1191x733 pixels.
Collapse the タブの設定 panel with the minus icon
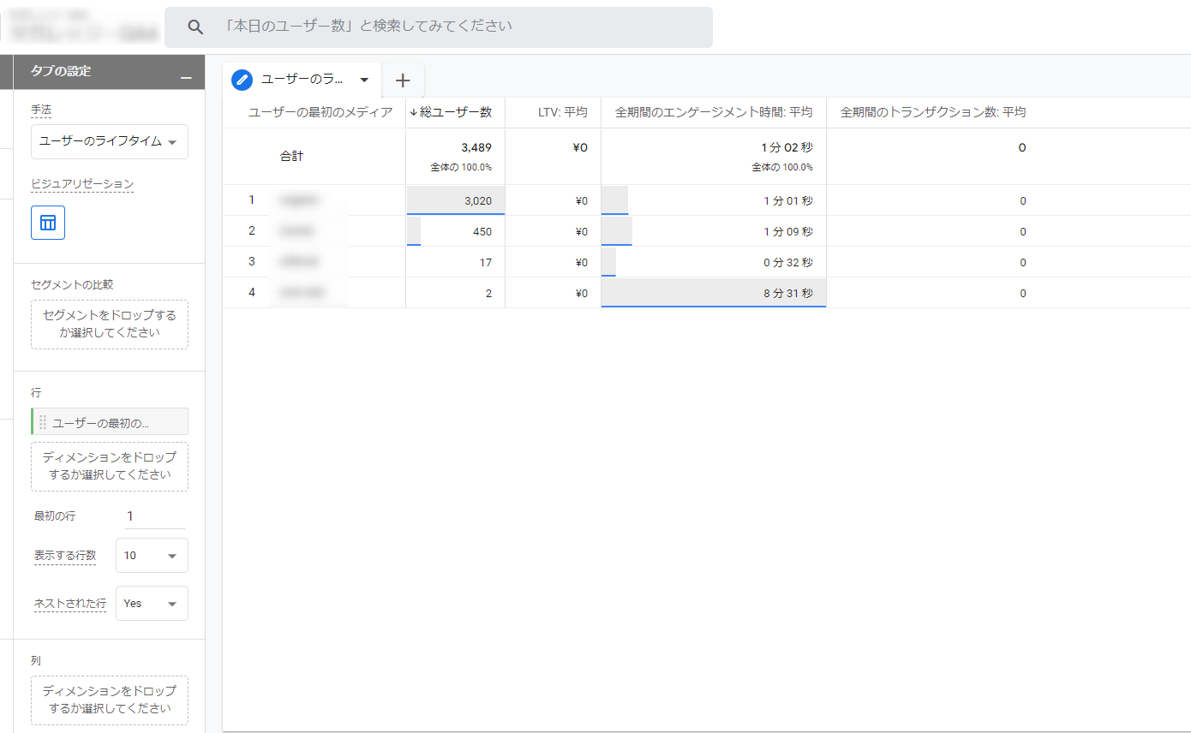[186, 78]
